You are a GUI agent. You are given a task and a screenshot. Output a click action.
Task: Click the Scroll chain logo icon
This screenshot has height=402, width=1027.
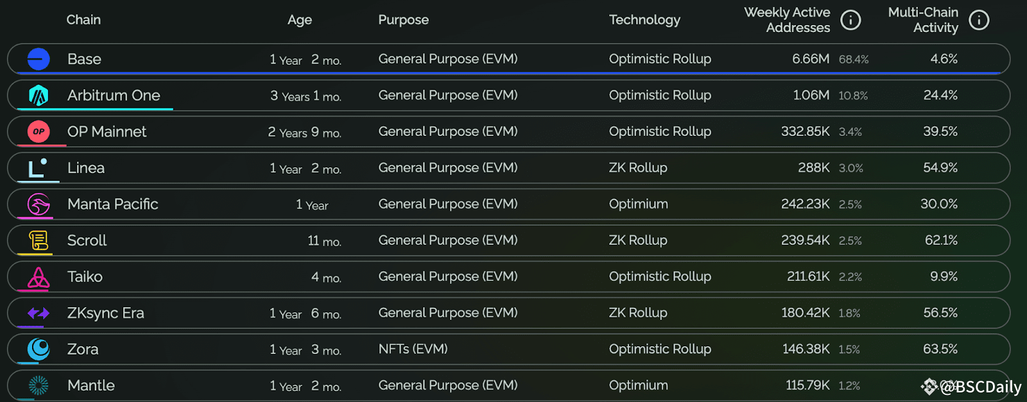(39, 240)
